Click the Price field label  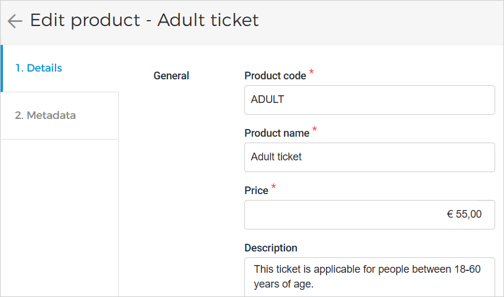(x=256, y=191)
